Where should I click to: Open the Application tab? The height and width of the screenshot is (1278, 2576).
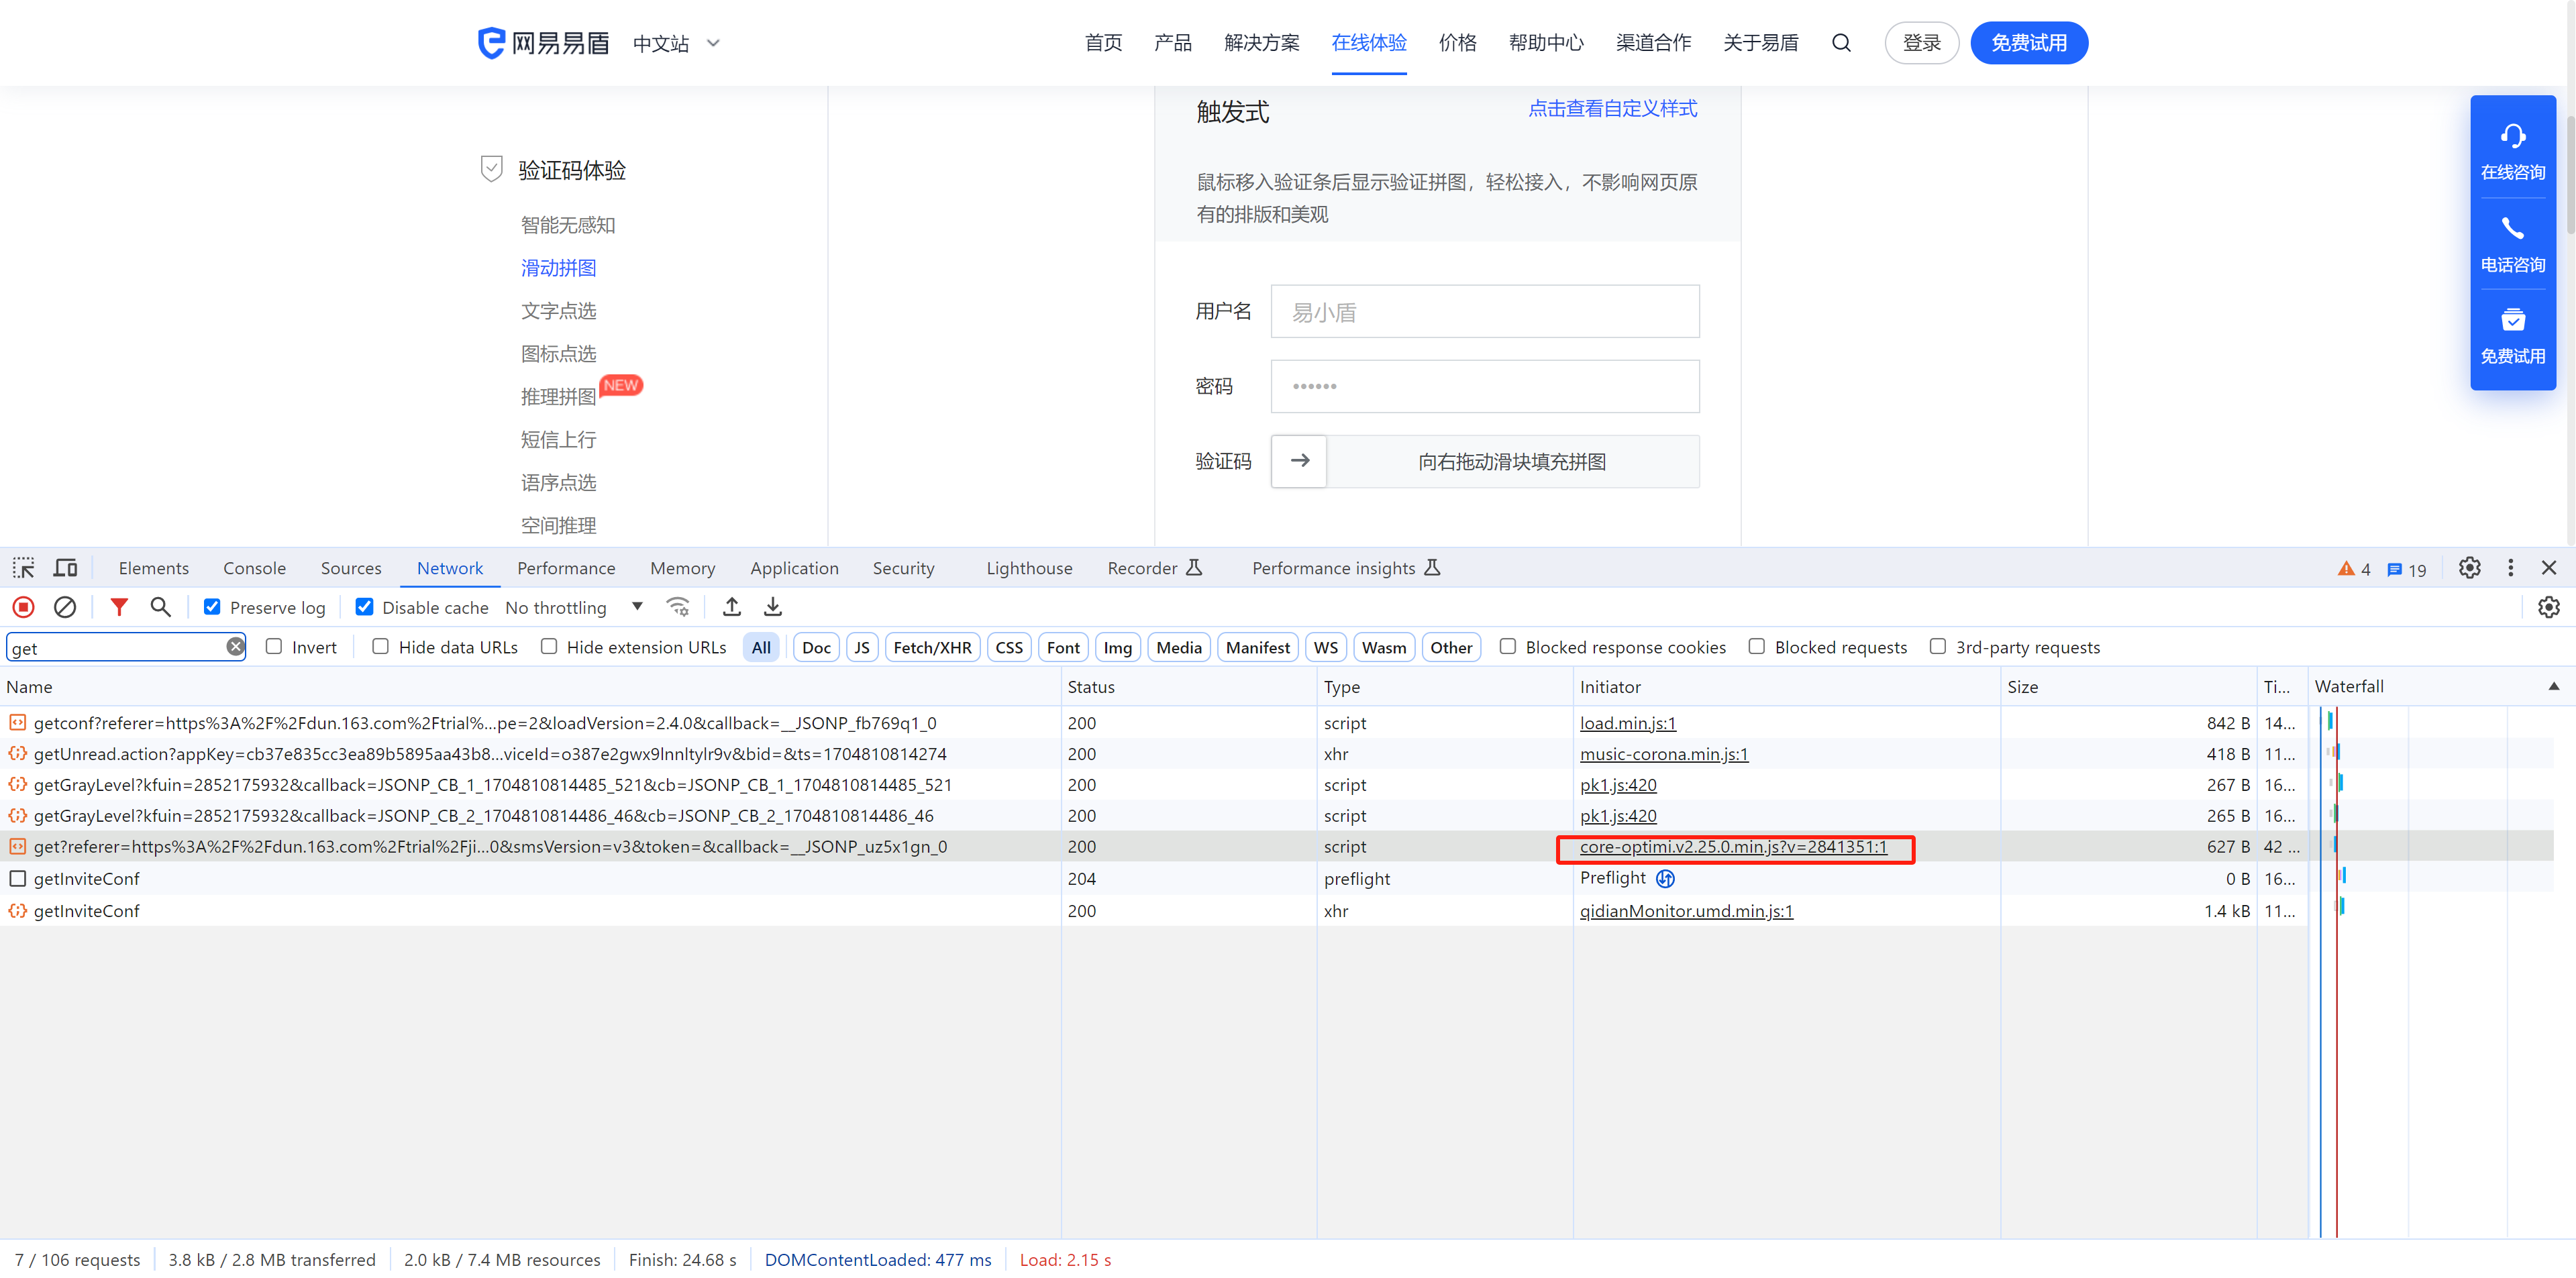coord(794,568)
